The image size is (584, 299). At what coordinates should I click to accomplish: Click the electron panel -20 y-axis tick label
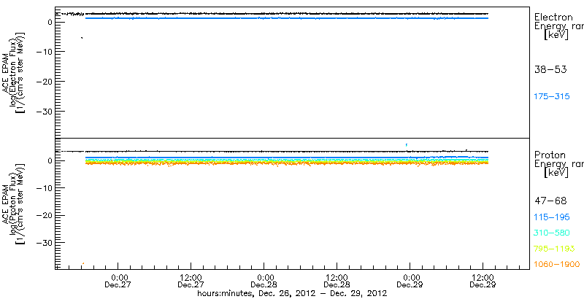[45, 82]
